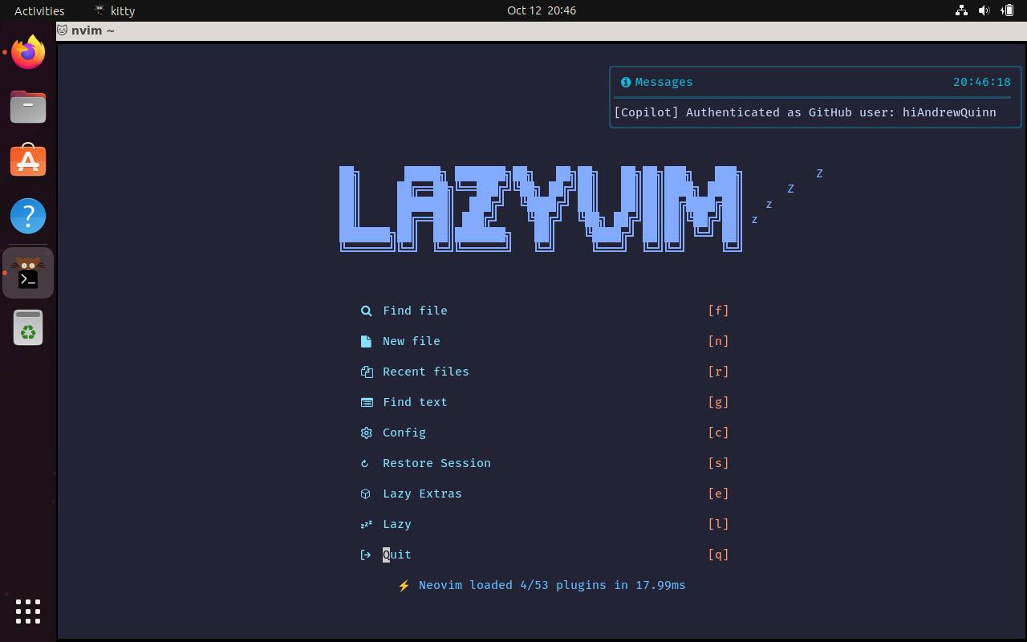Click the New file document icon
Image resolution: width=1027 pixels, height=642 pixels.
[367, 341]
